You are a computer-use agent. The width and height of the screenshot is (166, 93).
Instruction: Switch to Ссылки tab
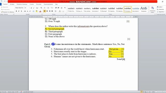pos(32,4)
